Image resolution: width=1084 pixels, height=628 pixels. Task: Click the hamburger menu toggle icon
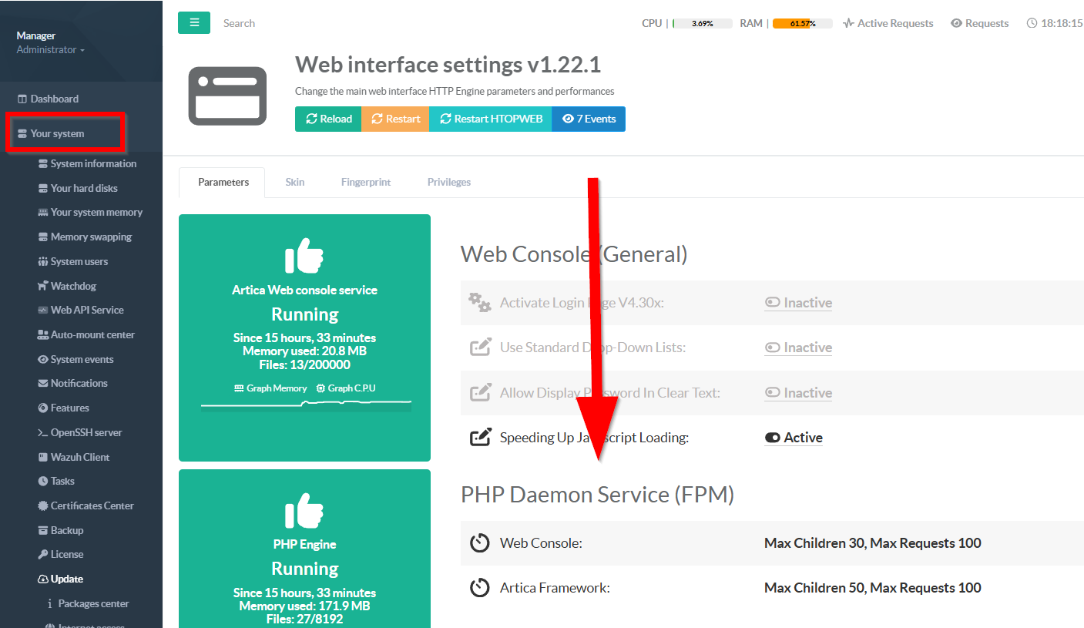193,23
